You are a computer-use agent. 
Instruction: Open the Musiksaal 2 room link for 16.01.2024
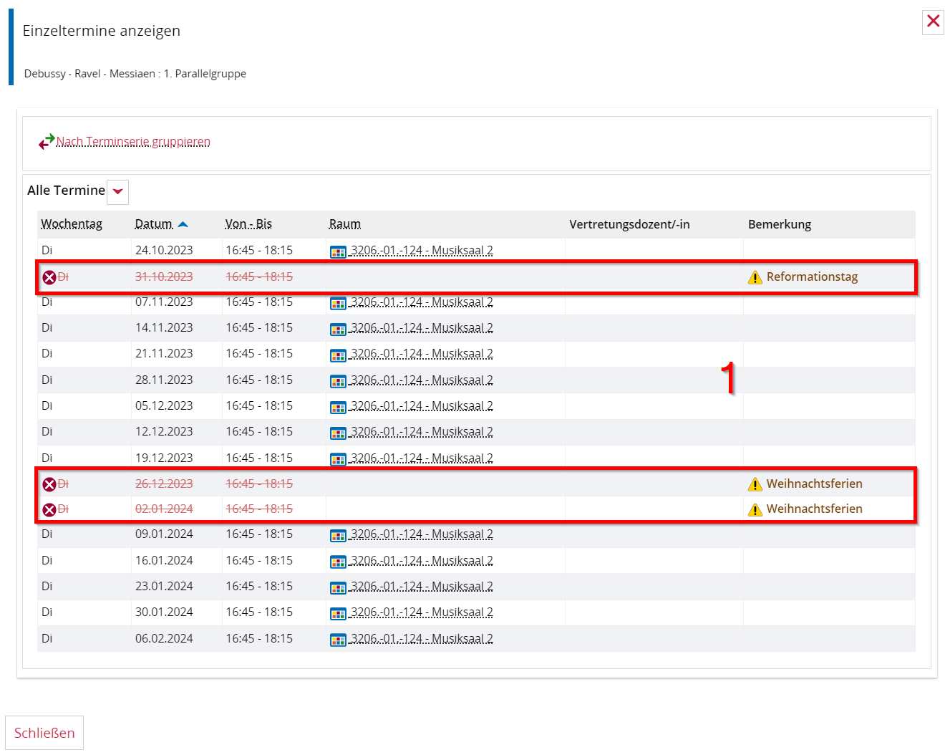coord(422,561)
